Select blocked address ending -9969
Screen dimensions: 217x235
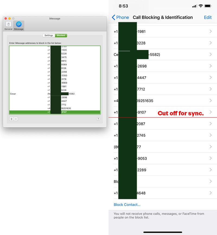(55, 83)
